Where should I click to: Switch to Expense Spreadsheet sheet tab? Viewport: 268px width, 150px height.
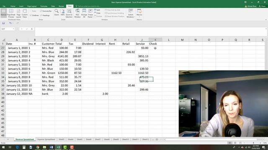coord(46,139)
